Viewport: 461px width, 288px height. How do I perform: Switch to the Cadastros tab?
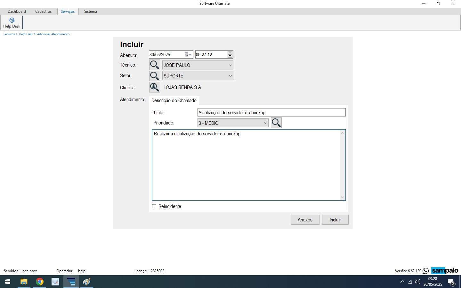click(x=43, y=12)
